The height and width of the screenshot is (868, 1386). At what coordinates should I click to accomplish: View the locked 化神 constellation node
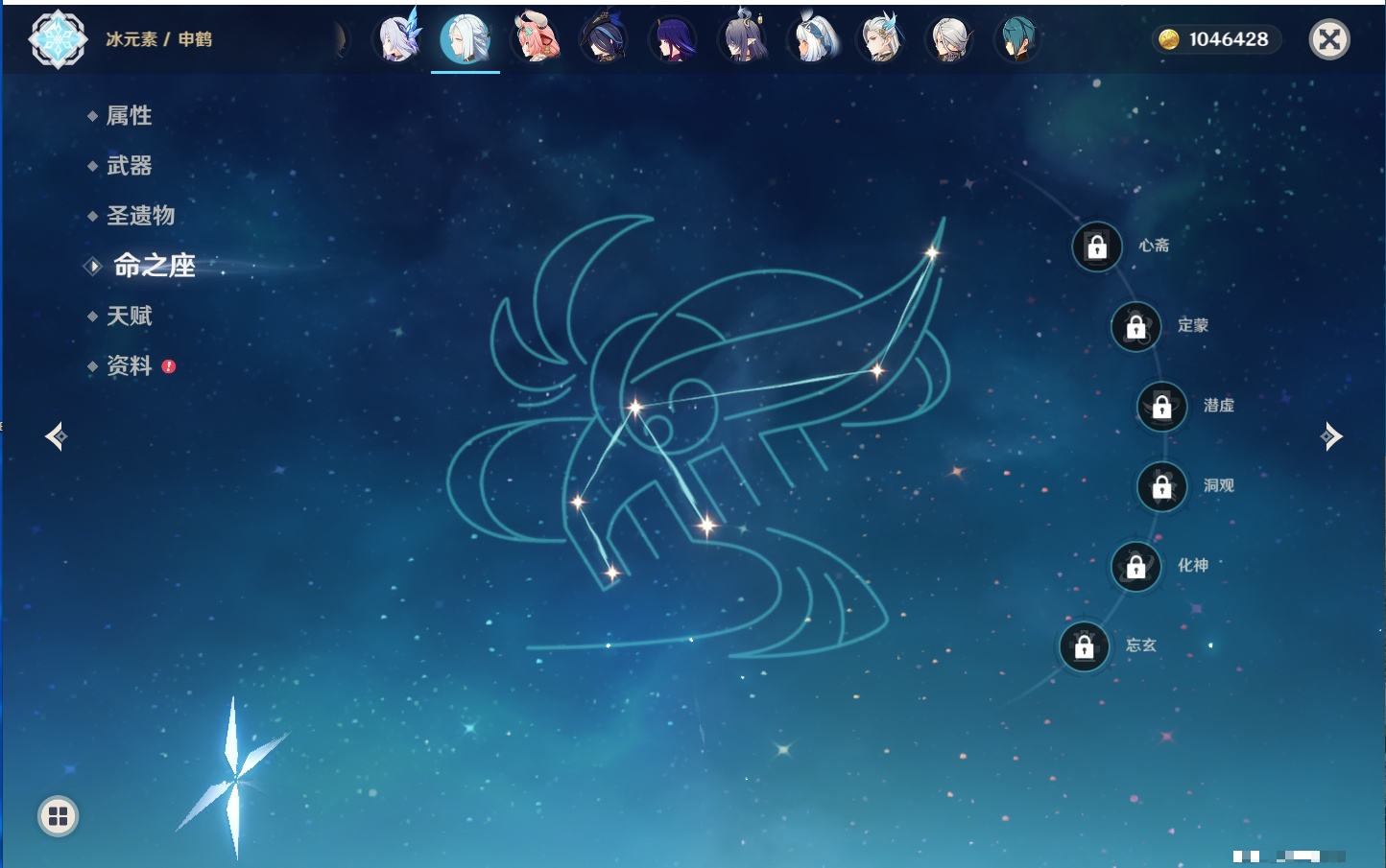pos(1135,567)
